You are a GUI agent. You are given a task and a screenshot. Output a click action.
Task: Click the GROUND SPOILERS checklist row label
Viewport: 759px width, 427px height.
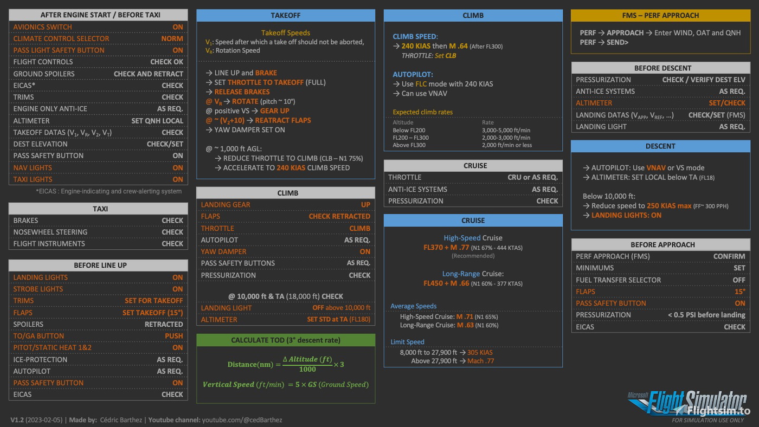44,74
